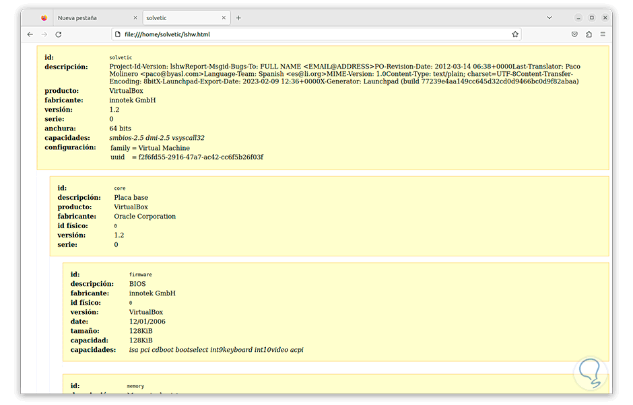Click the file page icon in address bar
This screenshot has height=405, width=633.
pos(117,34)
